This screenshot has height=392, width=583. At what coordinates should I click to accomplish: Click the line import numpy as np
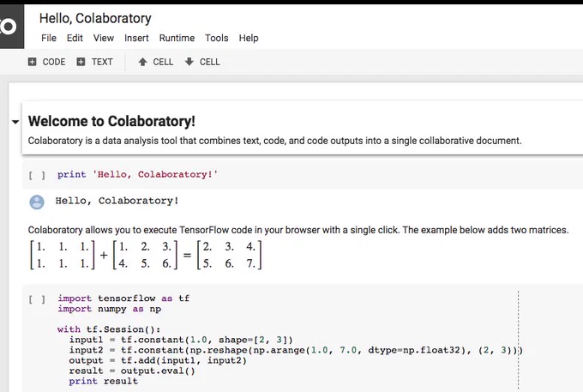pos(110,309)
